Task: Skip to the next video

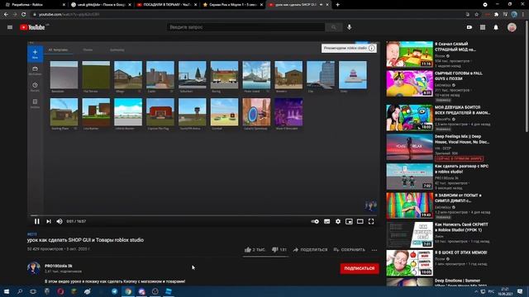Action: tap(49, 221)
